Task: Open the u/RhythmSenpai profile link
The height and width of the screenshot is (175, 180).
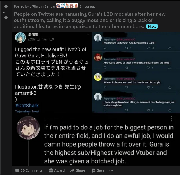Action: [x=42, y=6]
